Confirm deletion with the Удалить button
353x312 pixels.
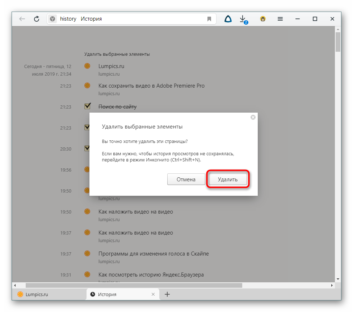(228, 180)
